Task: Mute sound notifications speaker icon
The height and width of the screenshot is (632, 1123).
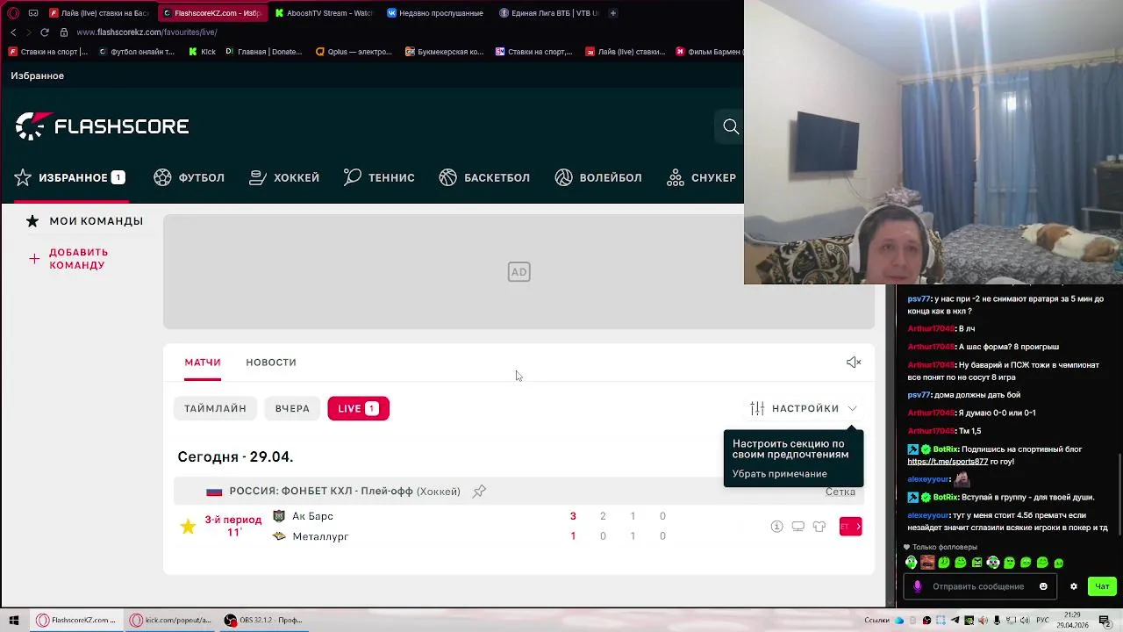Action: pyautogui.click(x=854, y=363)
